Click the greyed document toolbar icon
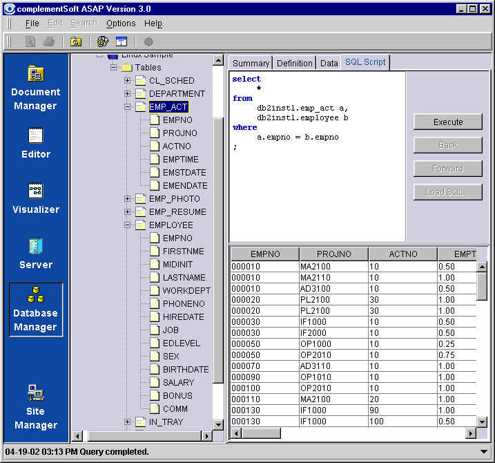 pos(30,41)
